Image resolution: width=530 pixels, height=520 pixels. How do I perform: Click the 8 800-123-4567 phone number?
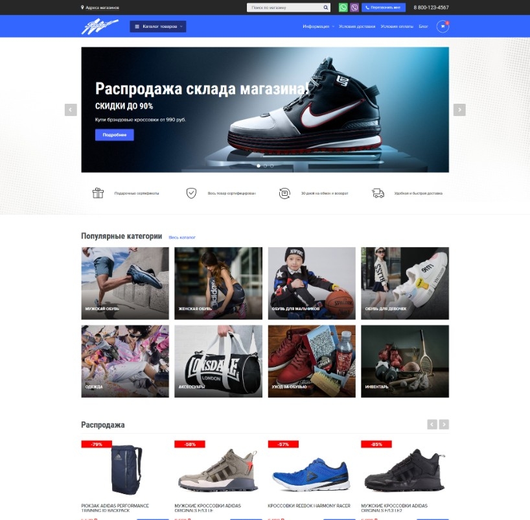point(431,7)
